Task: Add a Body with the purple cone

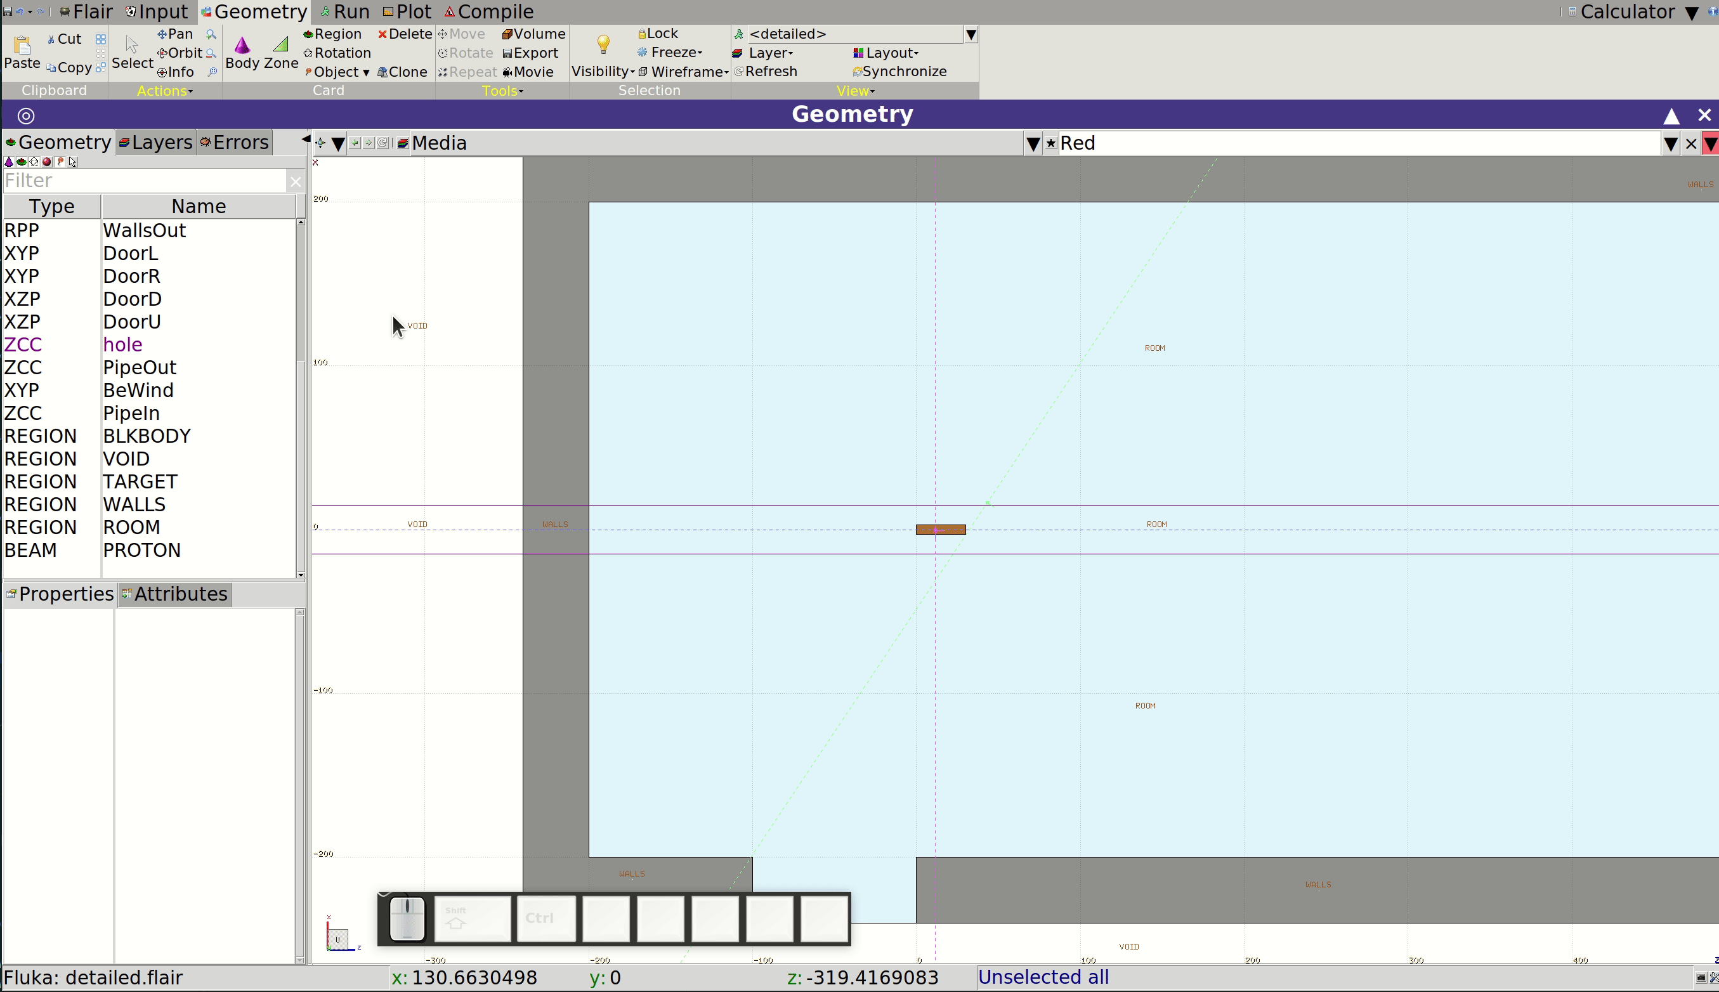Action: (x=242, y=53)
